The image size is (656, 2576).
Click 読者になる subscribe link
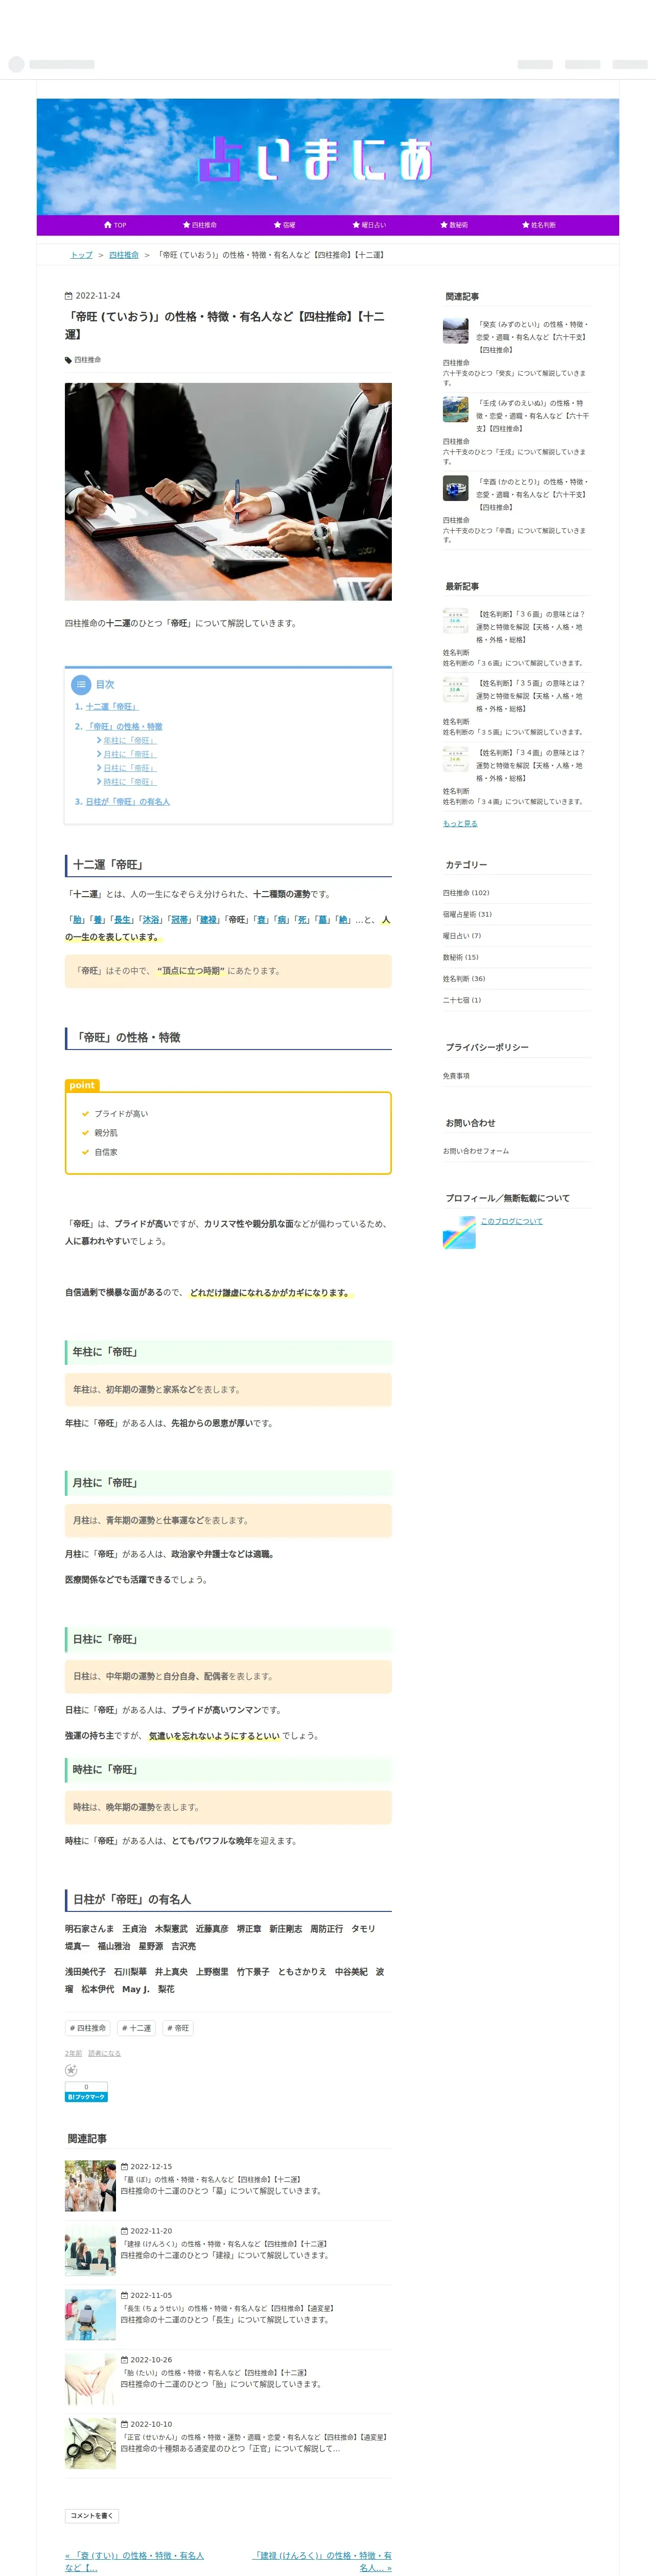point(104,2053)
